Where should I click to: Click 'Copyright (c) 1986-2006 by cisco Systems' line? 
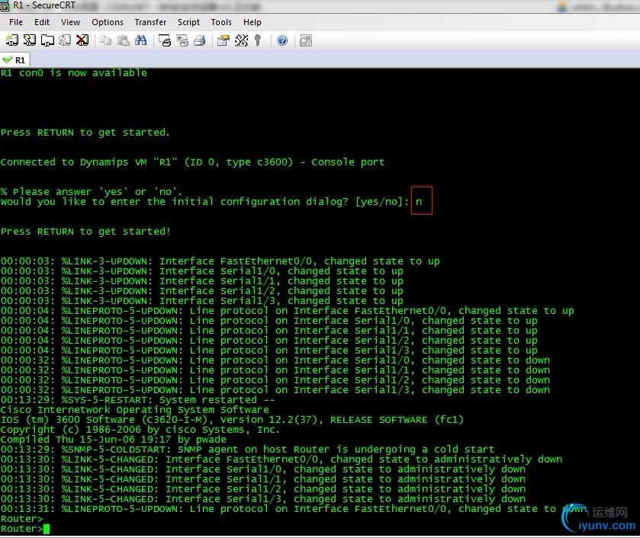point(140,430)
